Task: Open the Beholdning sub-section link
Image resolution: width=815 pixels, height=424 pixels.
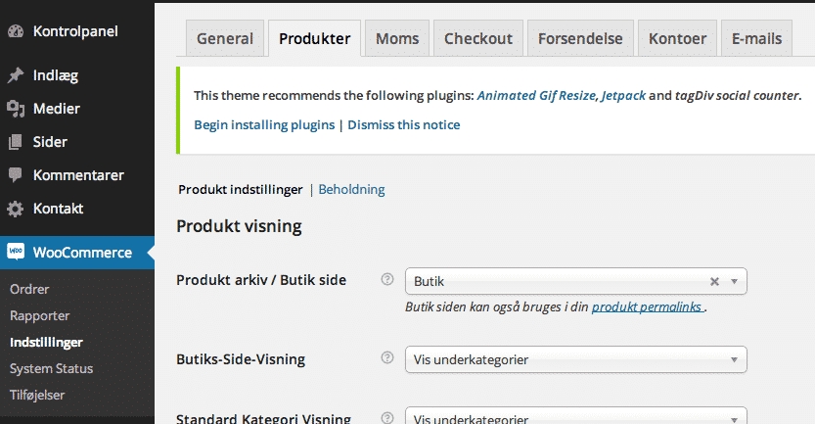Action: pos(351,190)
